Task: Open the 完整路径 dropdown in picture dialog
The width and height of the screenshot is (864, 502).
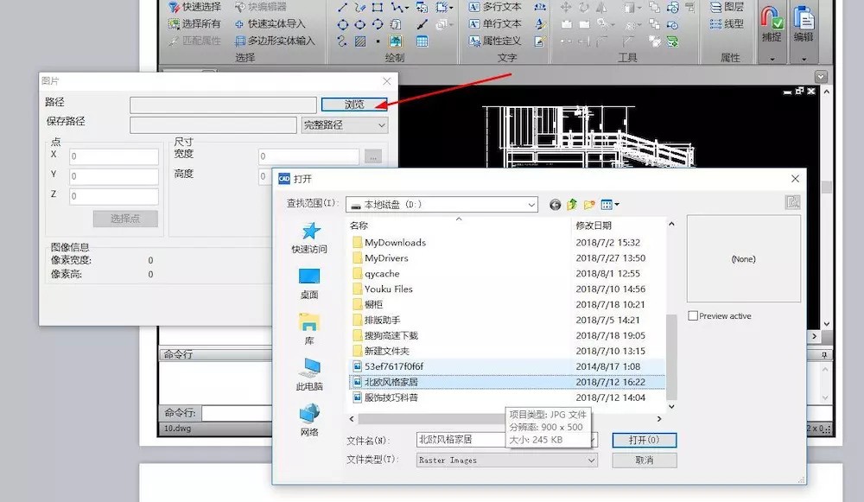Action: click(x=344, y=124)
